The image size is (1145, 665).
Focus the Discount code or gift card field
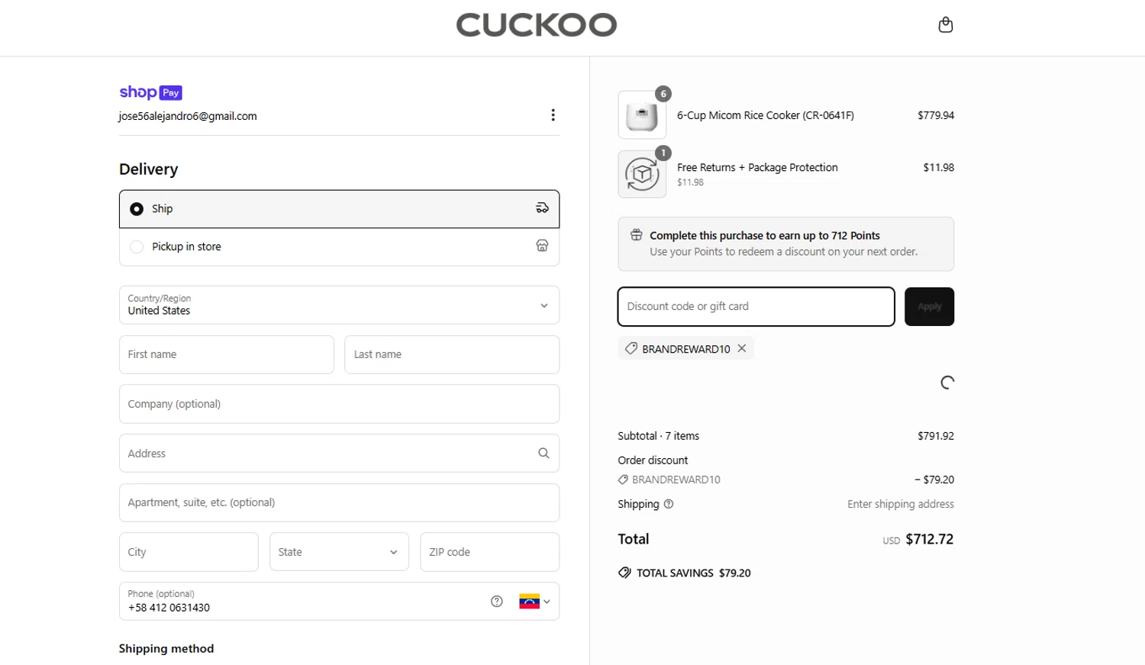(756, 306)
